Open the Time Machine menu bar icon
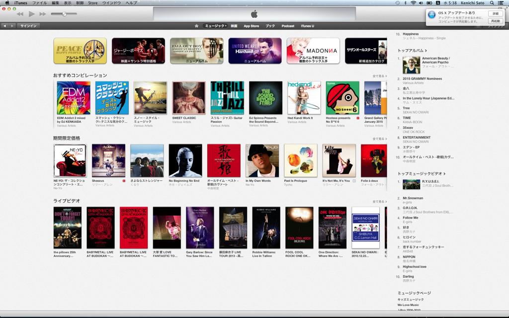 pos(398,2)
